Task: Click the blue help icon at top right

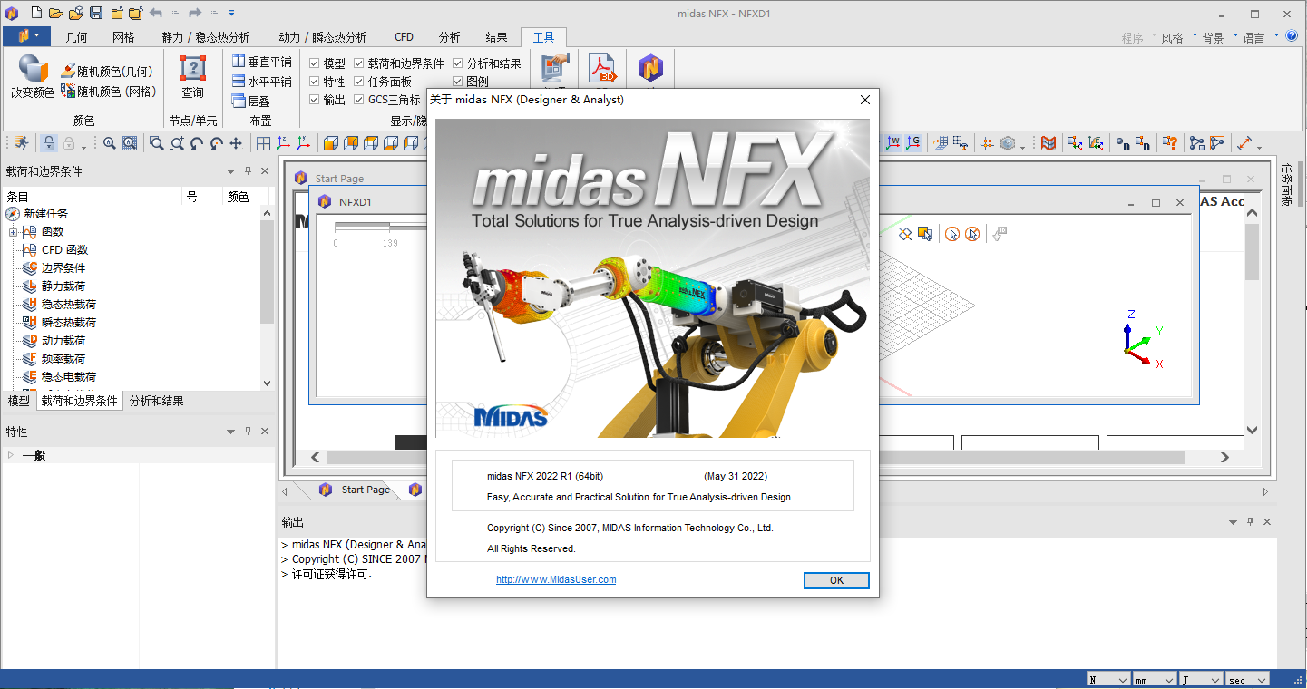Action: 1292,34
